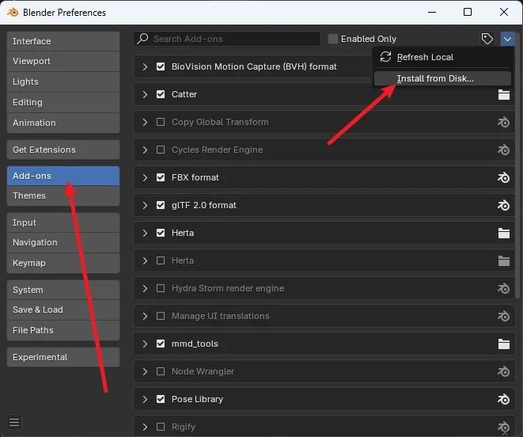Go to Editing preferences
Viewport: 523px width, 437px height.
[63, 102]
